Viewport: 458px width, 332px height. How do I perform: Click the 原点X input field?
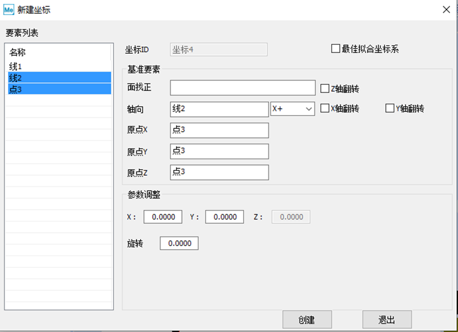[219, 130]
